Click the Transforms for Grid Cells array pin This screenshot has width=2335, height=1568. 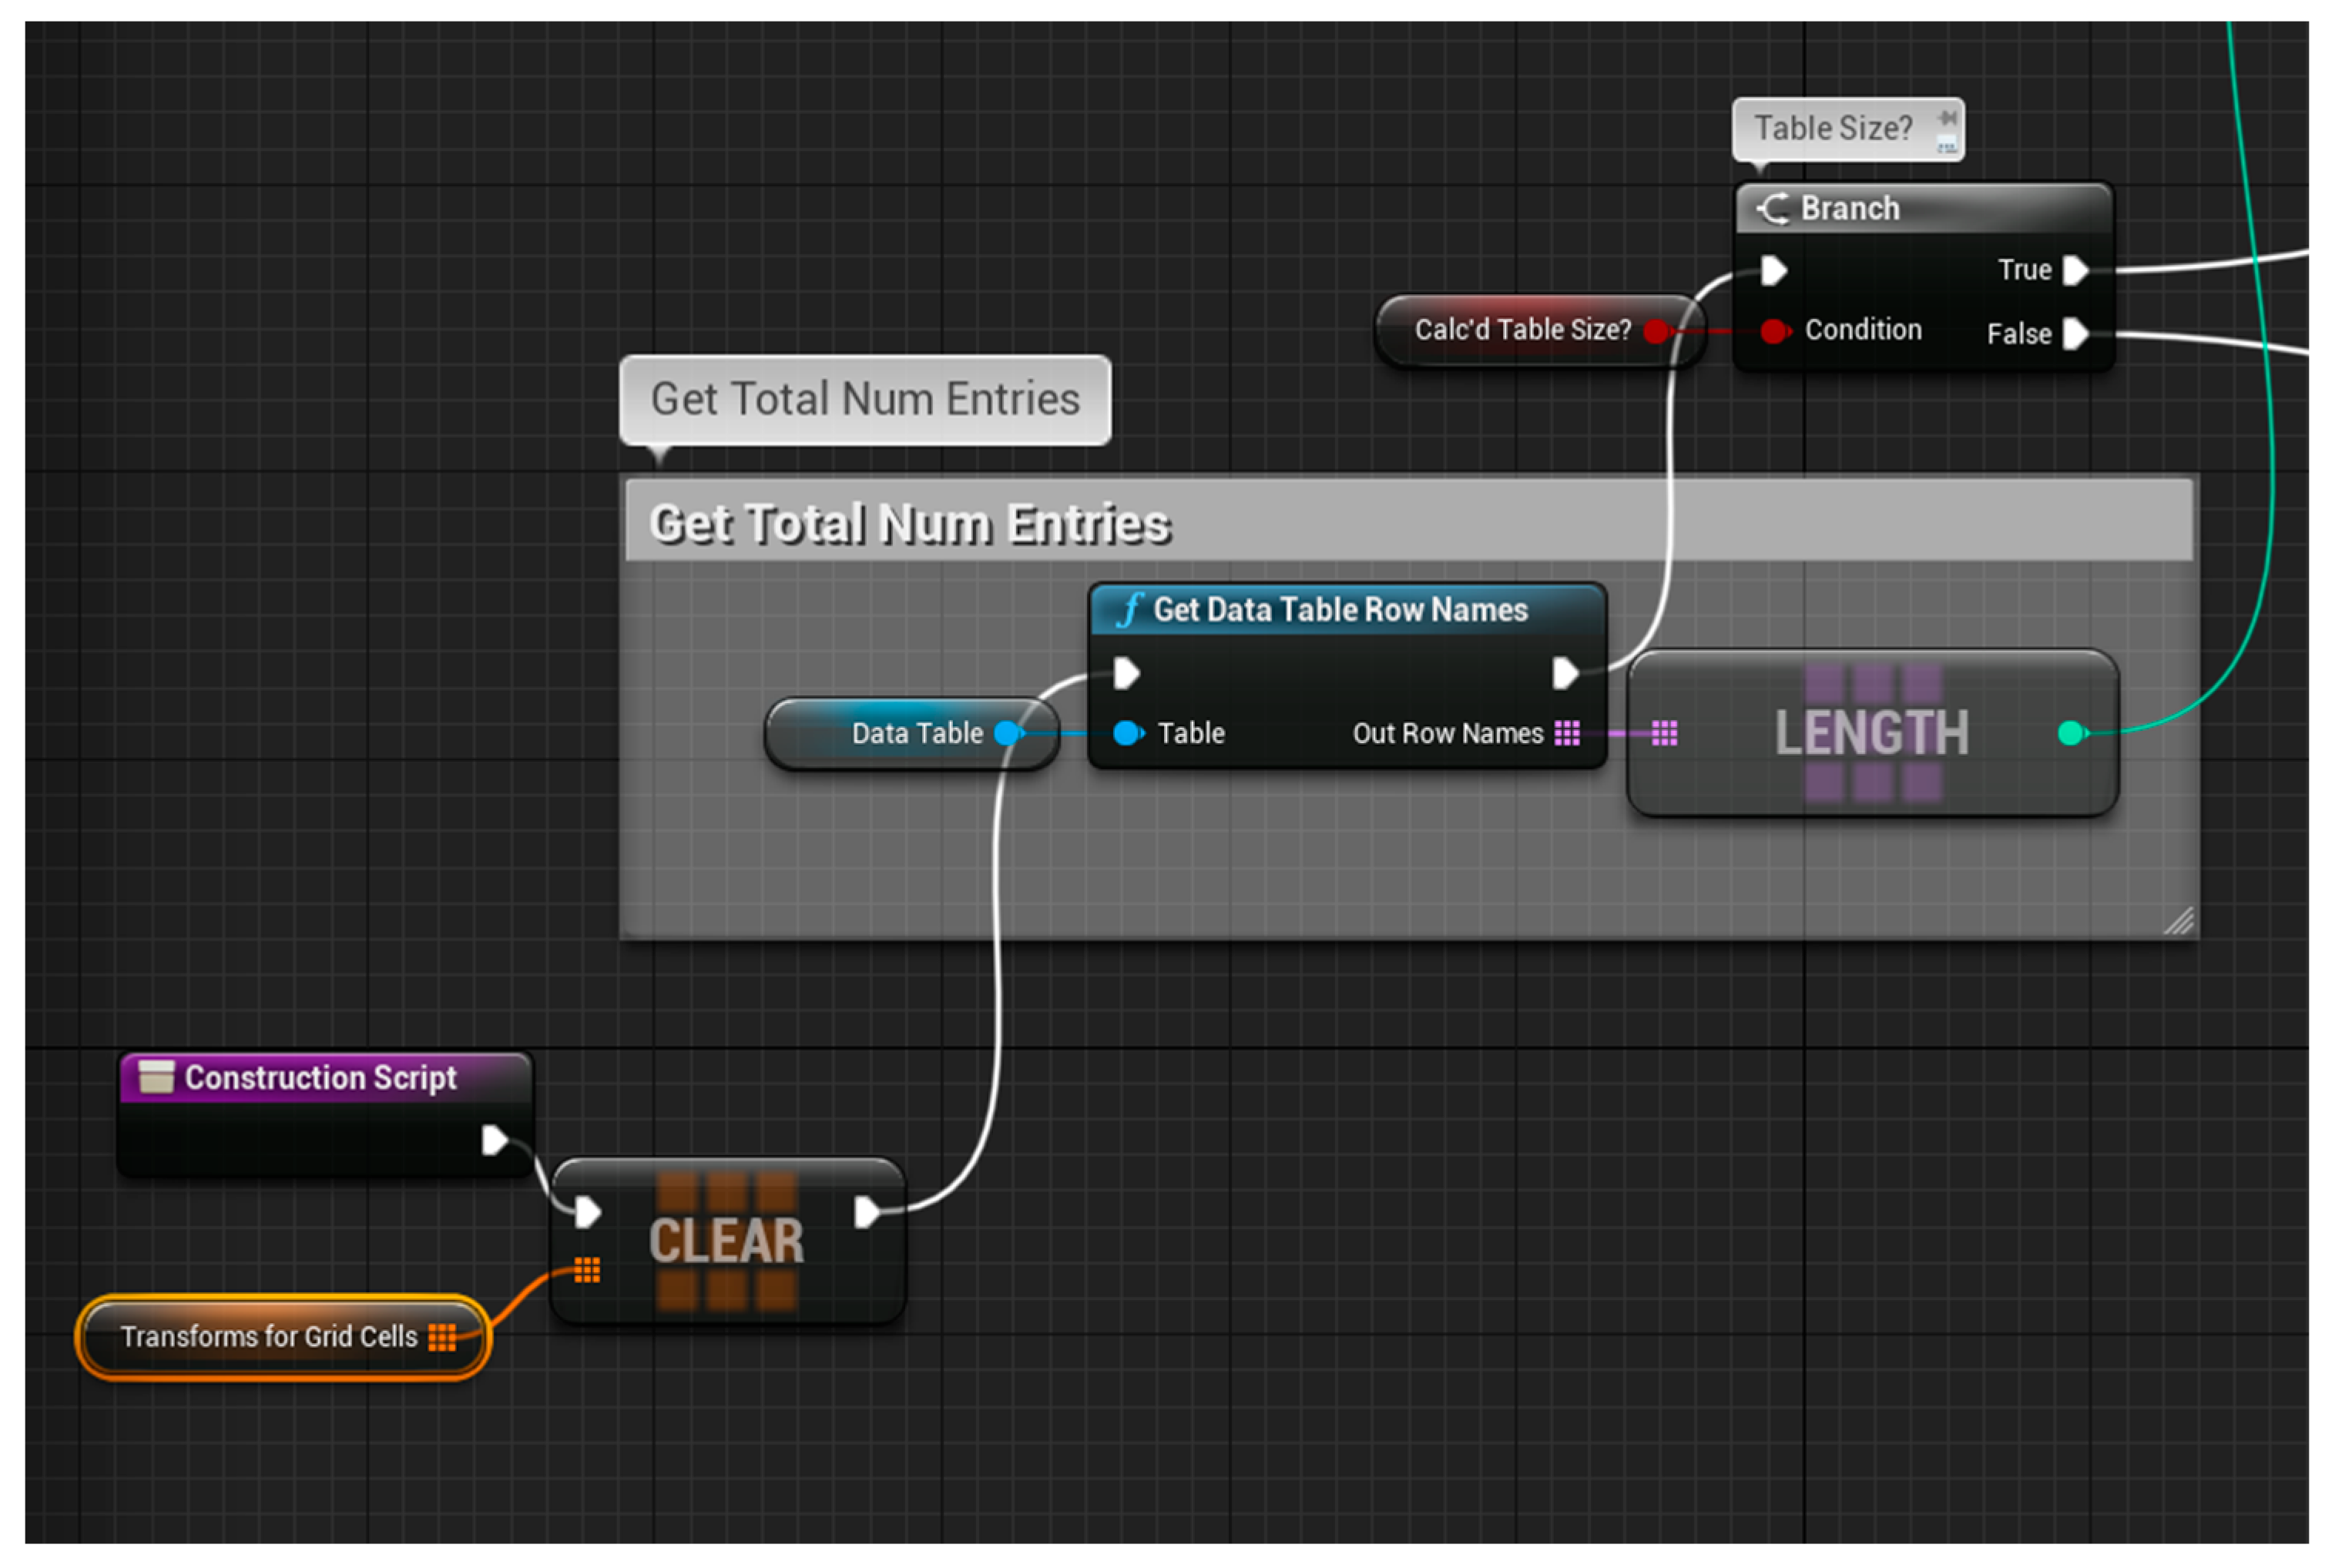click(441, 1337)
